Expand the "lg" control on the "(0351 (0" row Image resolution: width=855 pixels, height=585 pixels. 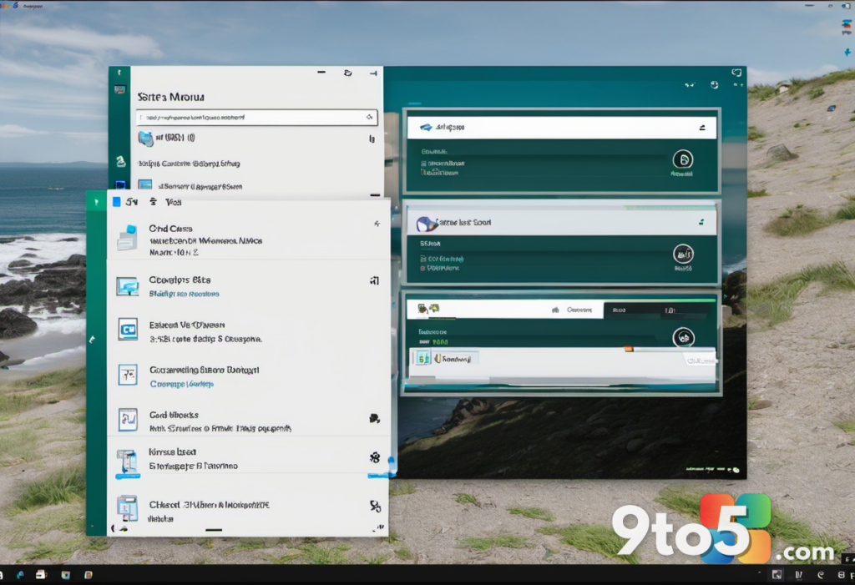372,139
